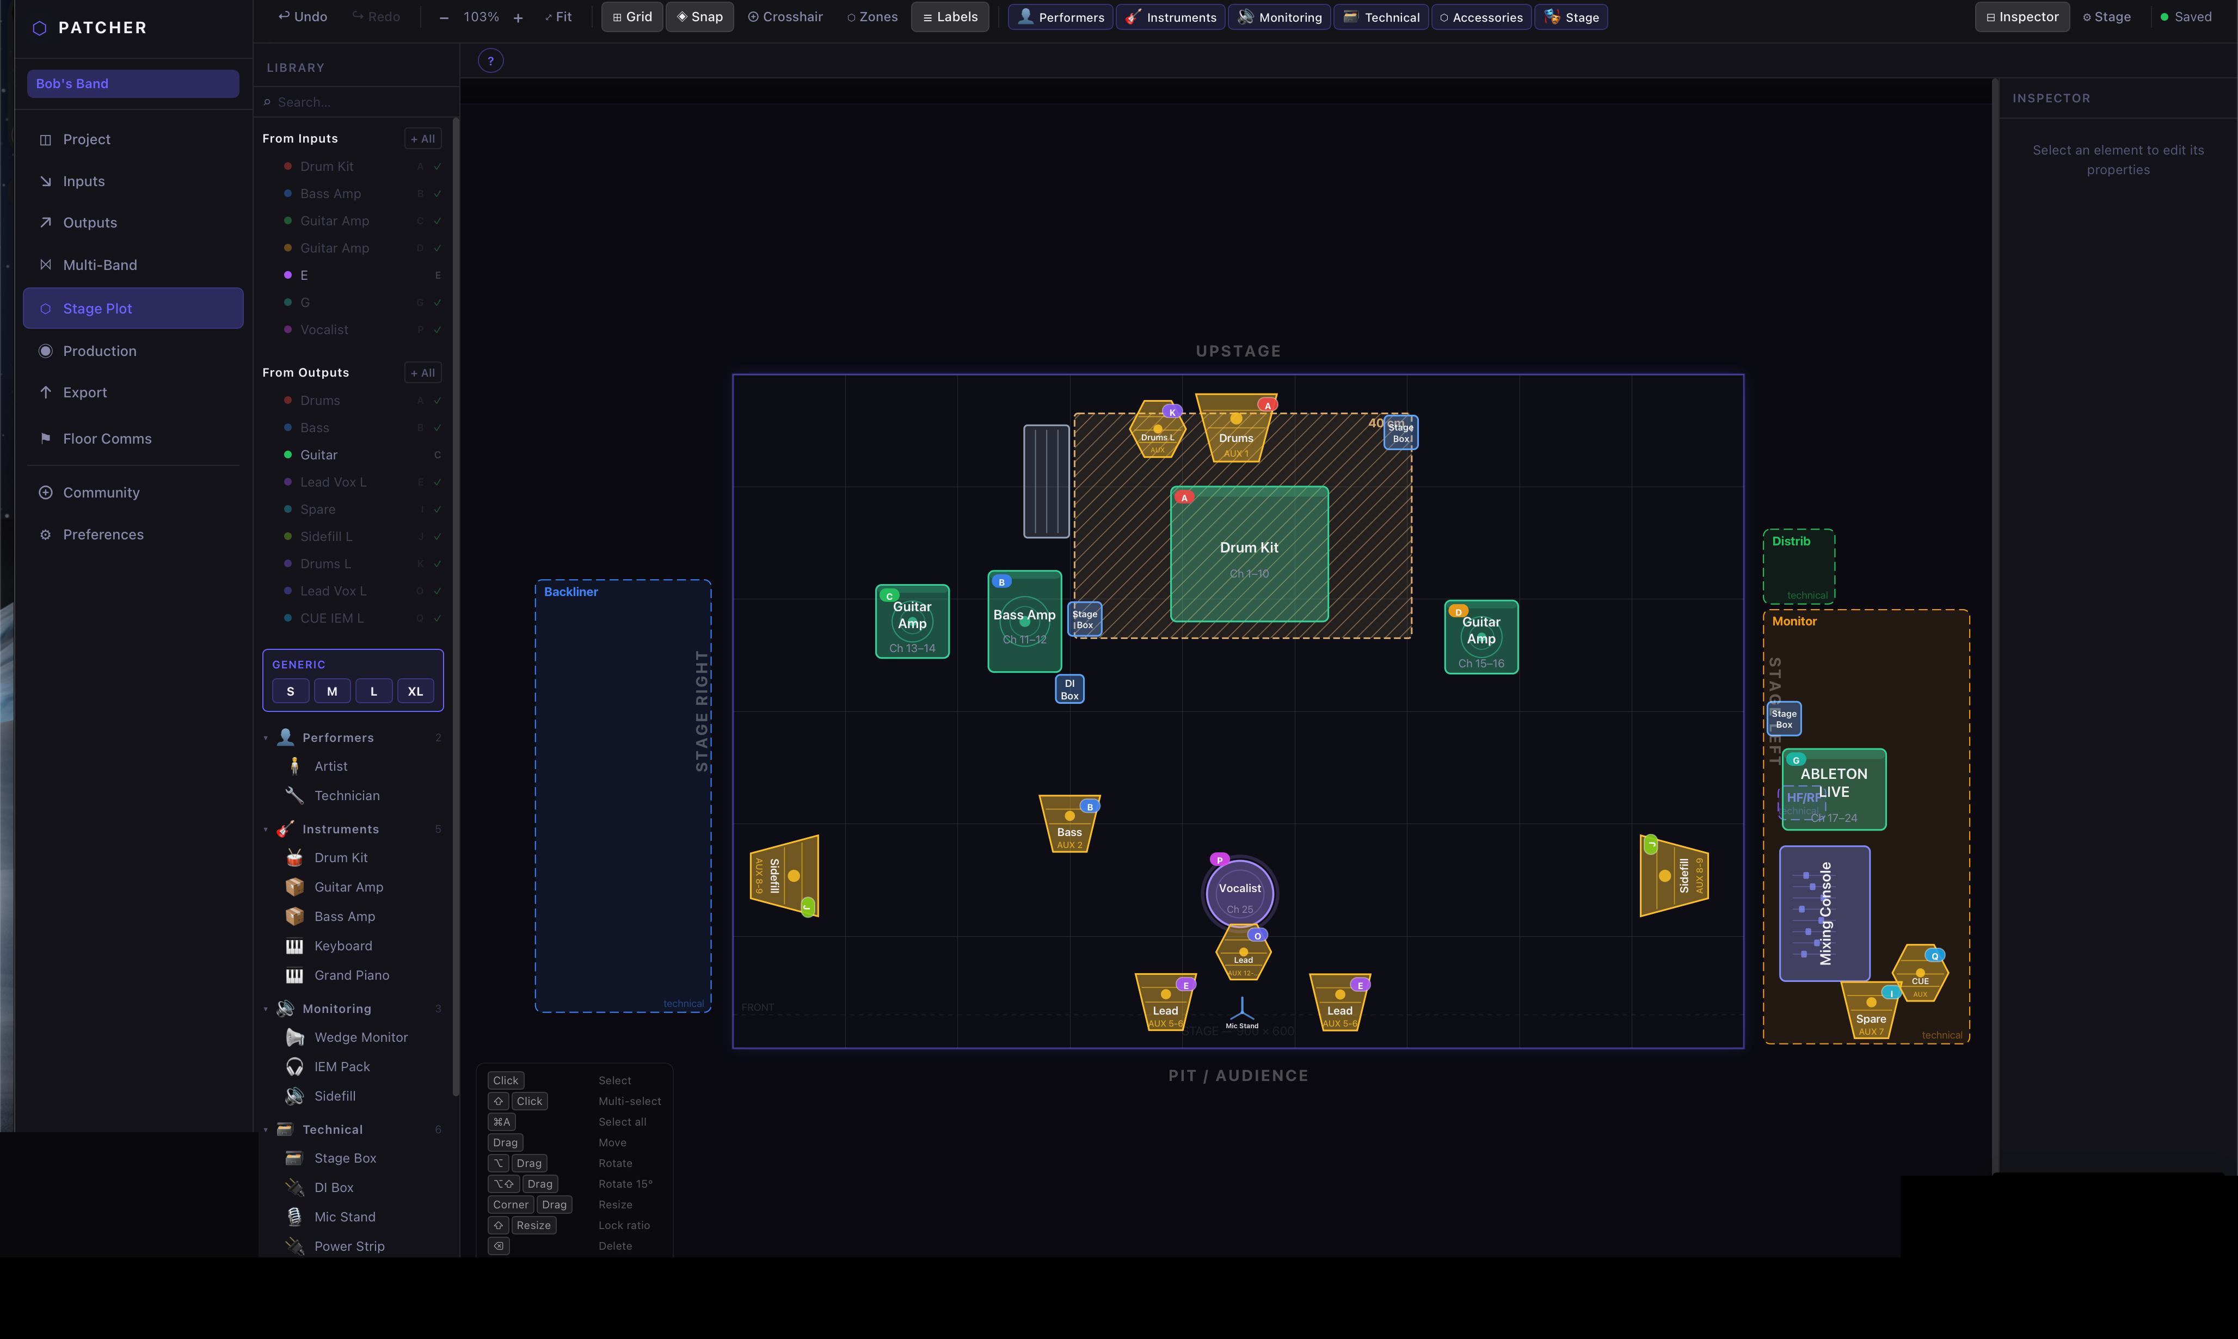
Task: Click the Floor Comms flag icon
Action: click(45, 439)
